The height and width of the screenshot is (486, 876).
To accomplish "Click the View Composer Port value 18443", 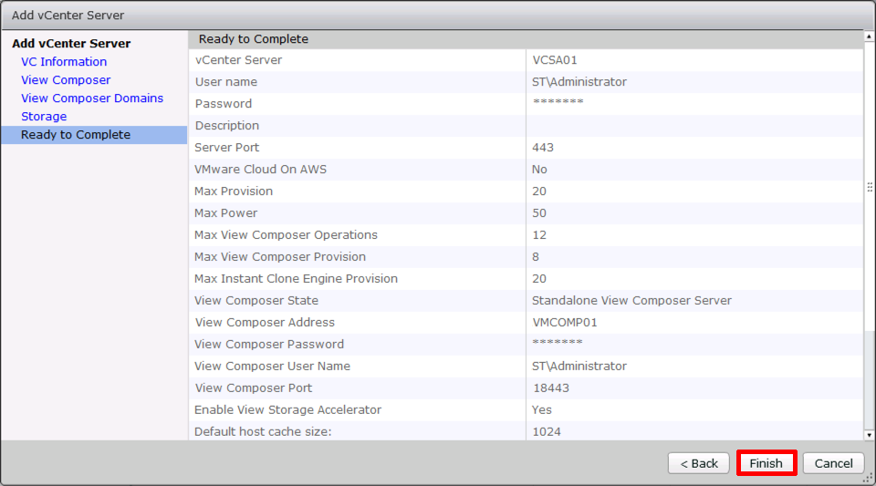I will click(x=551, y=388).
